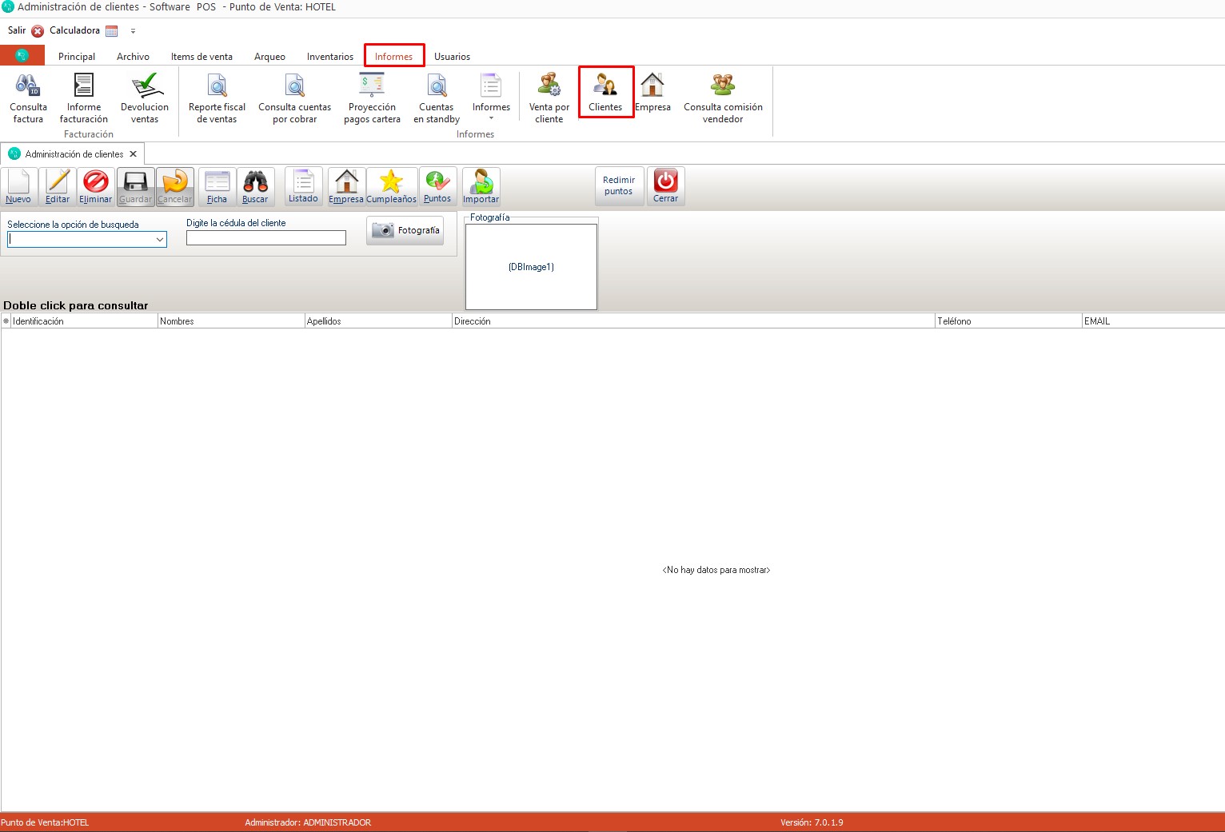Switch to the Inventarios ribbon tab
The width and height of the screenshot is (1225, 832).
pyautogui.click(x=329, y=57)
